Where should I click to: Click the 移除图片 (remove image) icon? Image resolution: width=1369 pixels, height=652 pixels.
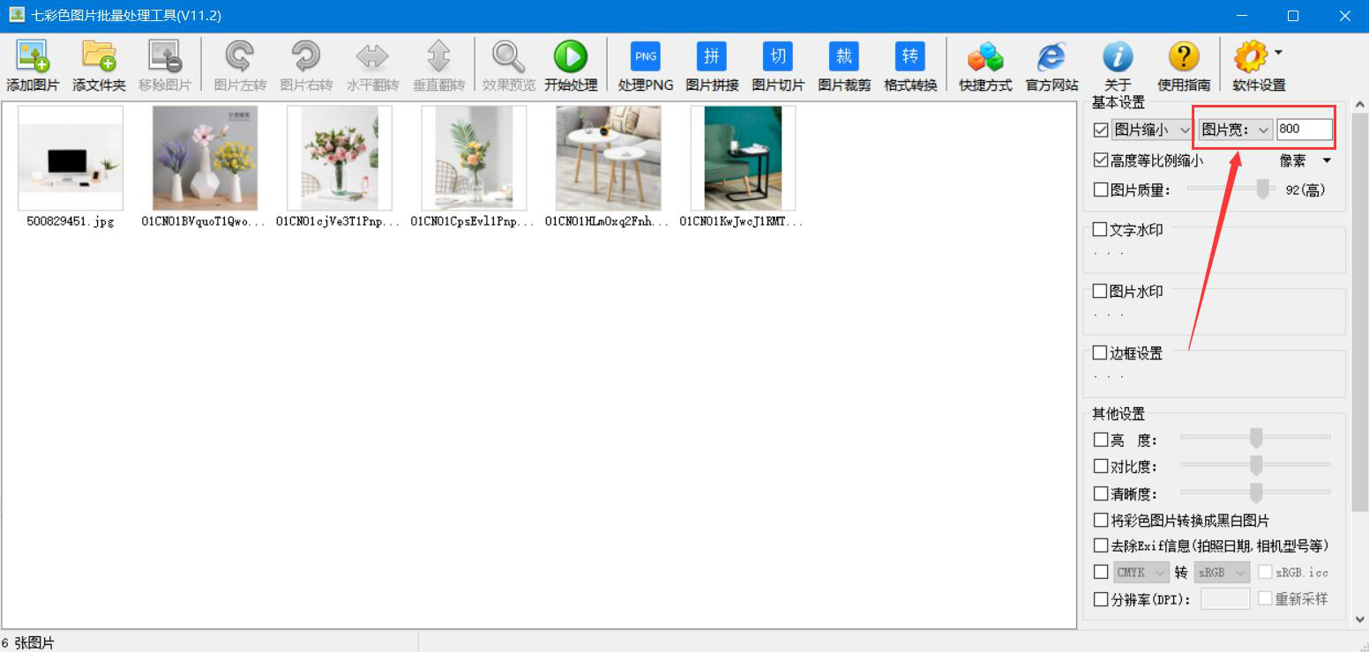click(x=165, y=56)
